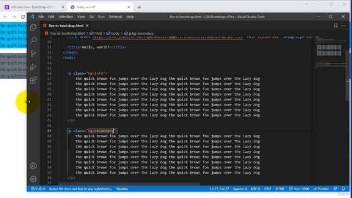Open the Manage gear icon
Screen dimensions: 352x198
click(33, 179)
